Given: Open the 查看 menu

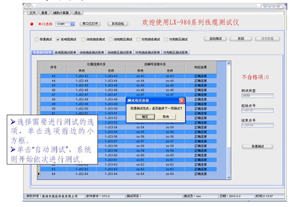Looking at the screenshot, I should (44, 13).
